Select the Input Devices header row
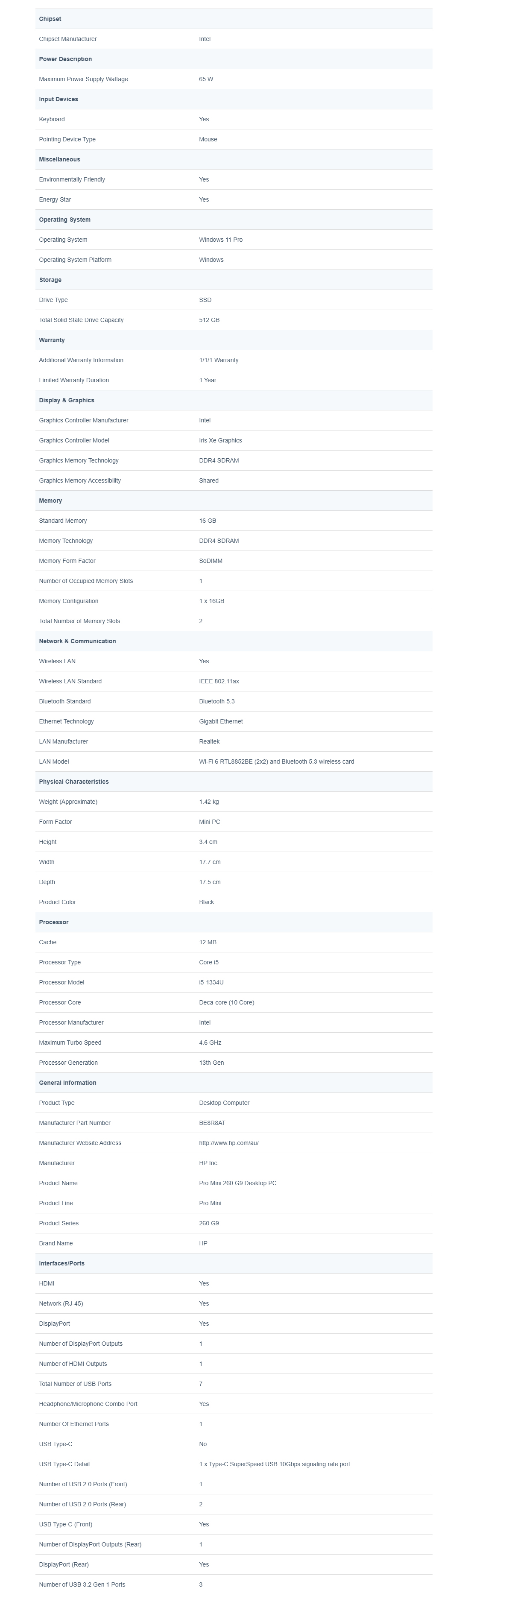This screenshot has height=1599, width=506. click(x=234, y=100)
